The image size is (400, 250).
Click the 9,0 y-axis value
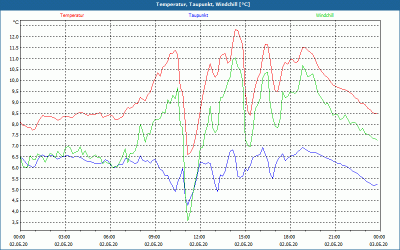click(15, 102)
